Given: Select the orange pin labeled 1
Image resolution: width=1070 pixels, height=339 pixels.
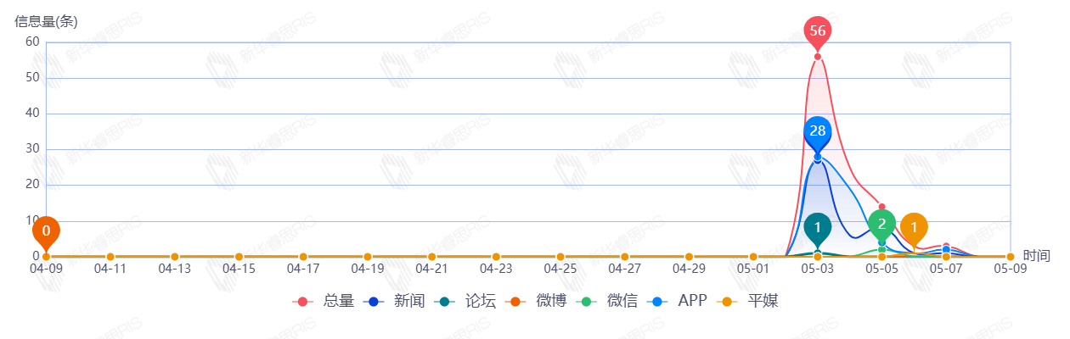Looking at the screenshot, I should pyautogui.click(x=914, y=227).
